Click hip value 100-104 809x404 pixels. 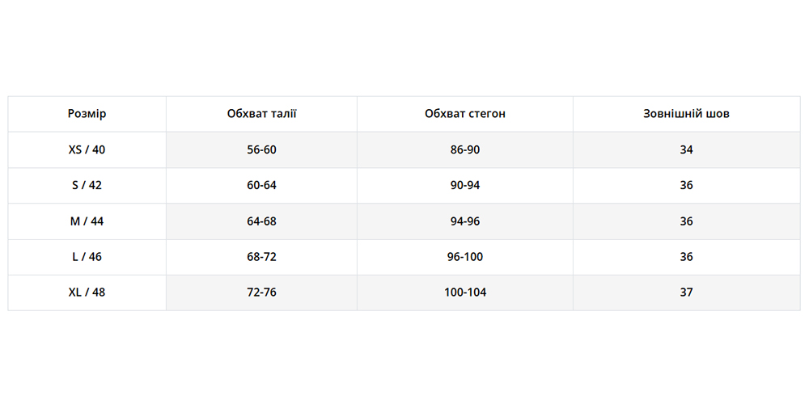[x=465, y=292]
